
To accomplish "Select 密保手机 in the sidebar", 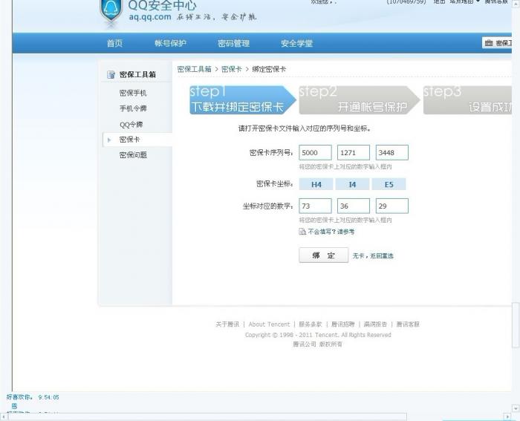I will click(x=133, y=93).
